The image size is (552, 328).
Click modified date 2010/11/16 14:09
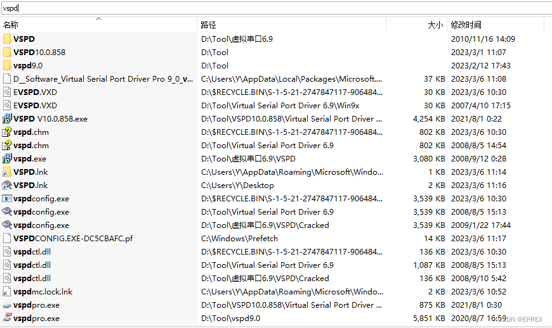(483, 39)
